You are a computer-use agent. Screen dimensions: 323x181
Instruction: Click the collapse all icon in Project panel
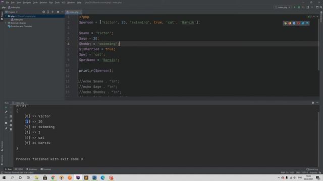tap(52, 12)
